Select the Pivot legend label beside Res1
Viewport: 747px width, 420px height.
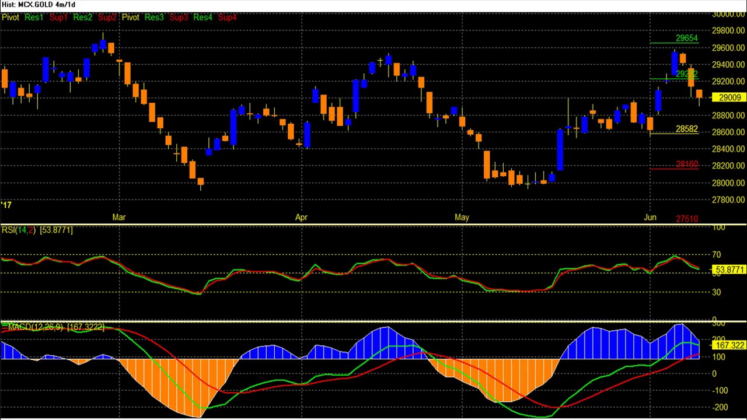tap(11, 17)
